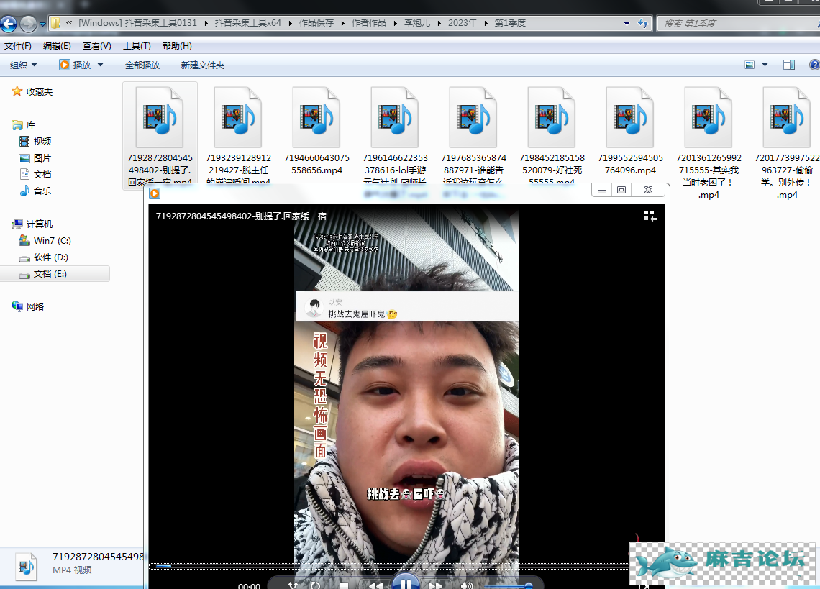The height and width of the screenshot is (589, 820).
Task: Select the file icon 7201773997522963727-偷偷学
Action: (787, 117)
